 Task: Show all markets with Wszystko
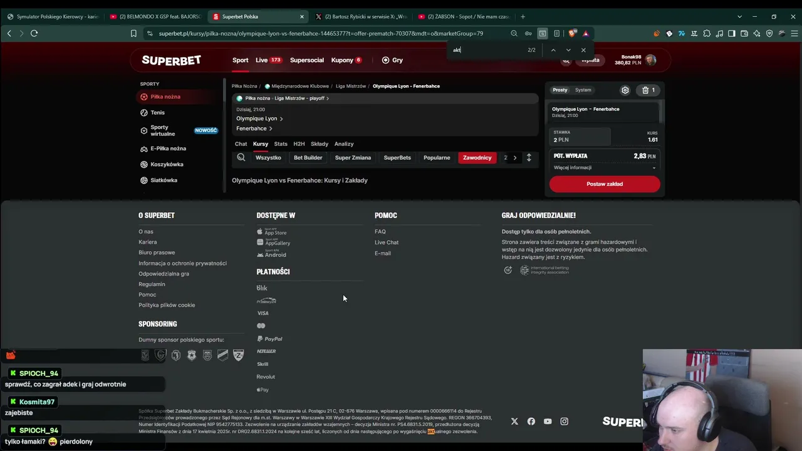click(268, 158)
